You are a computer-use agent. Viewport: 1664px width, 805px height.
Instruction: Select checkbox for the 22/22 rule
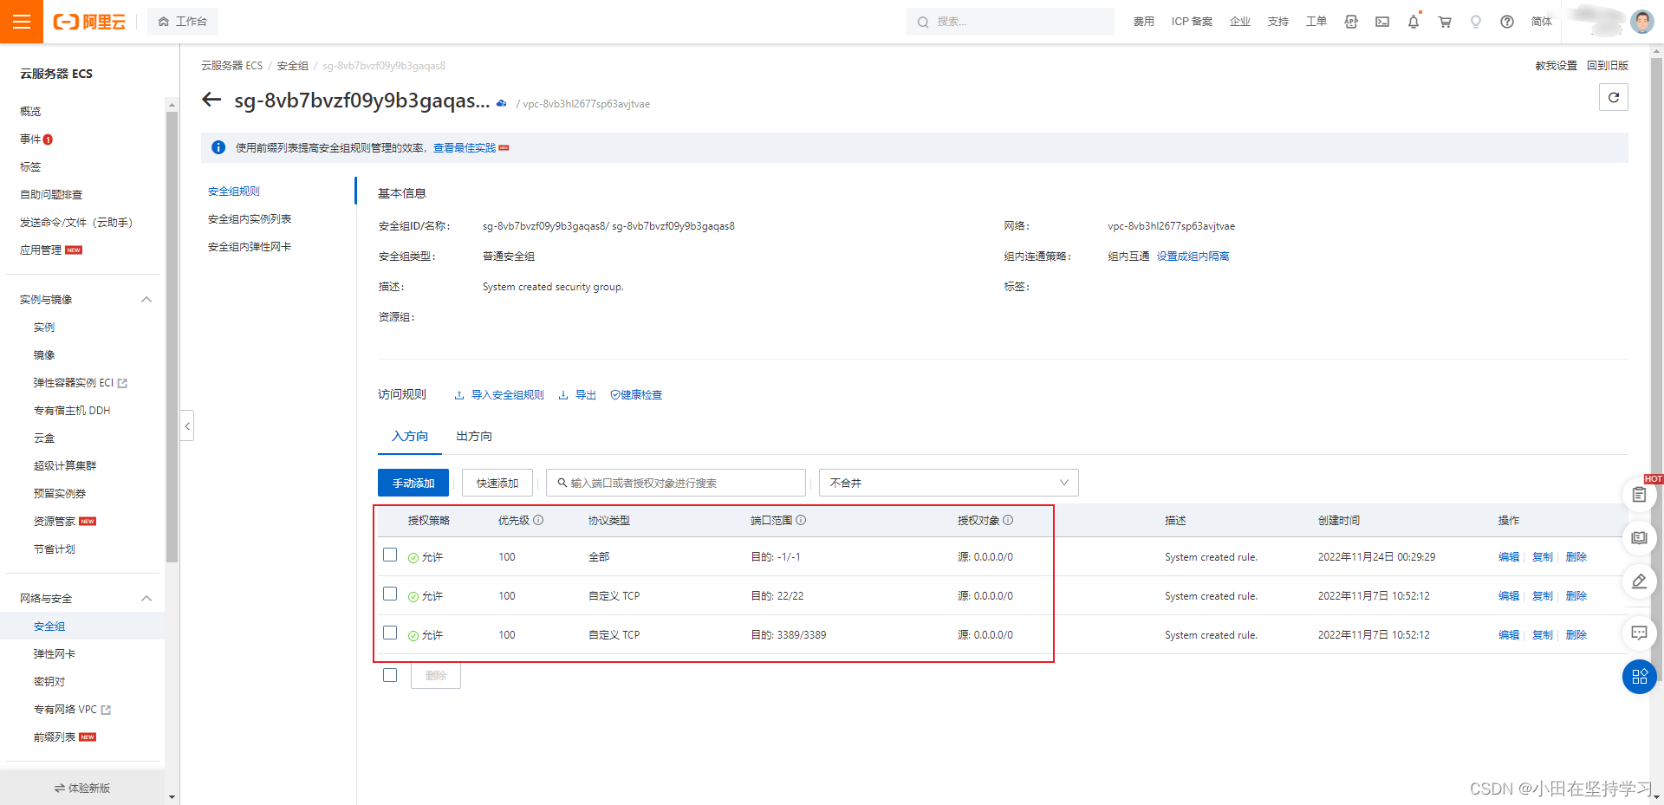point(390,594)
